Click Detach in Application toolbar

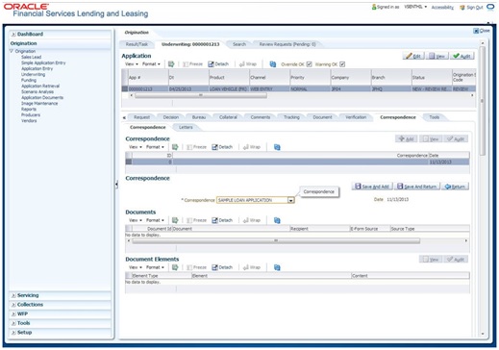coord(218,64)
